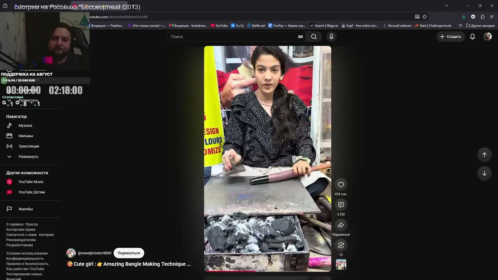Click the magnifier search button

[314, 37]
